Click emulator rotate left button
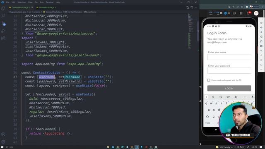Viewport: 265px width, 149px height. click(x=261, y=37)
